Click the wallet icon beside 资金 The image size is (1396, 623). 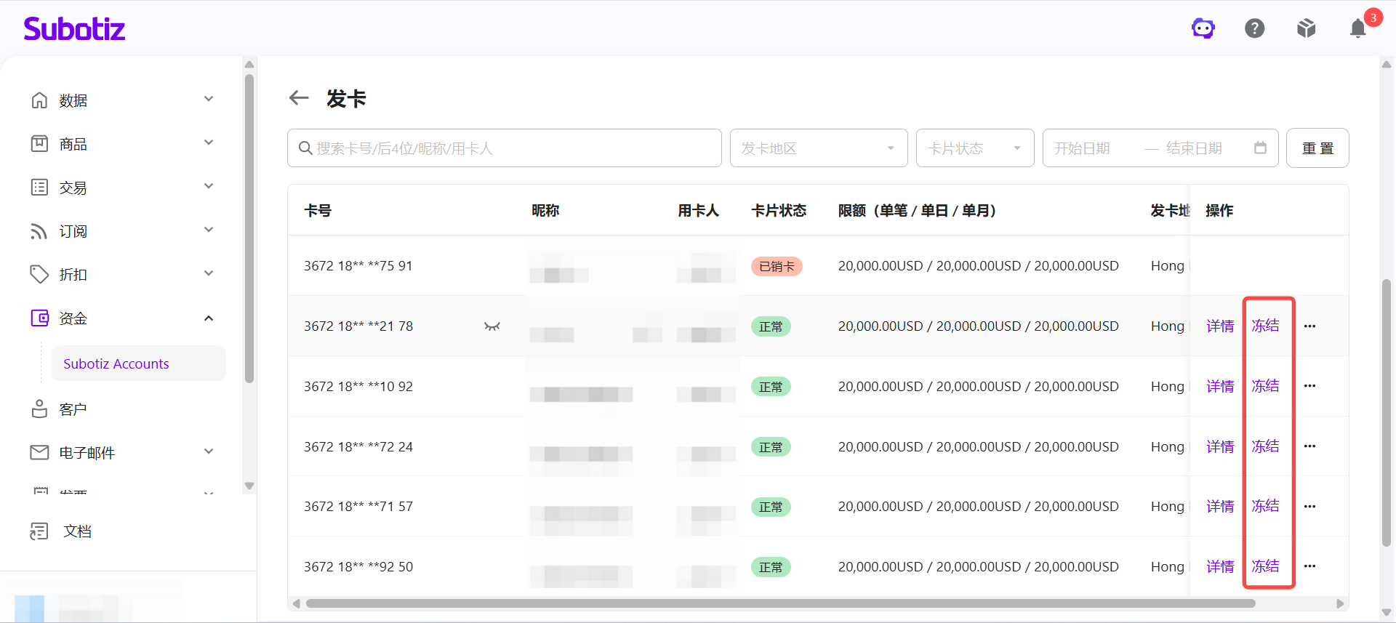39,318
